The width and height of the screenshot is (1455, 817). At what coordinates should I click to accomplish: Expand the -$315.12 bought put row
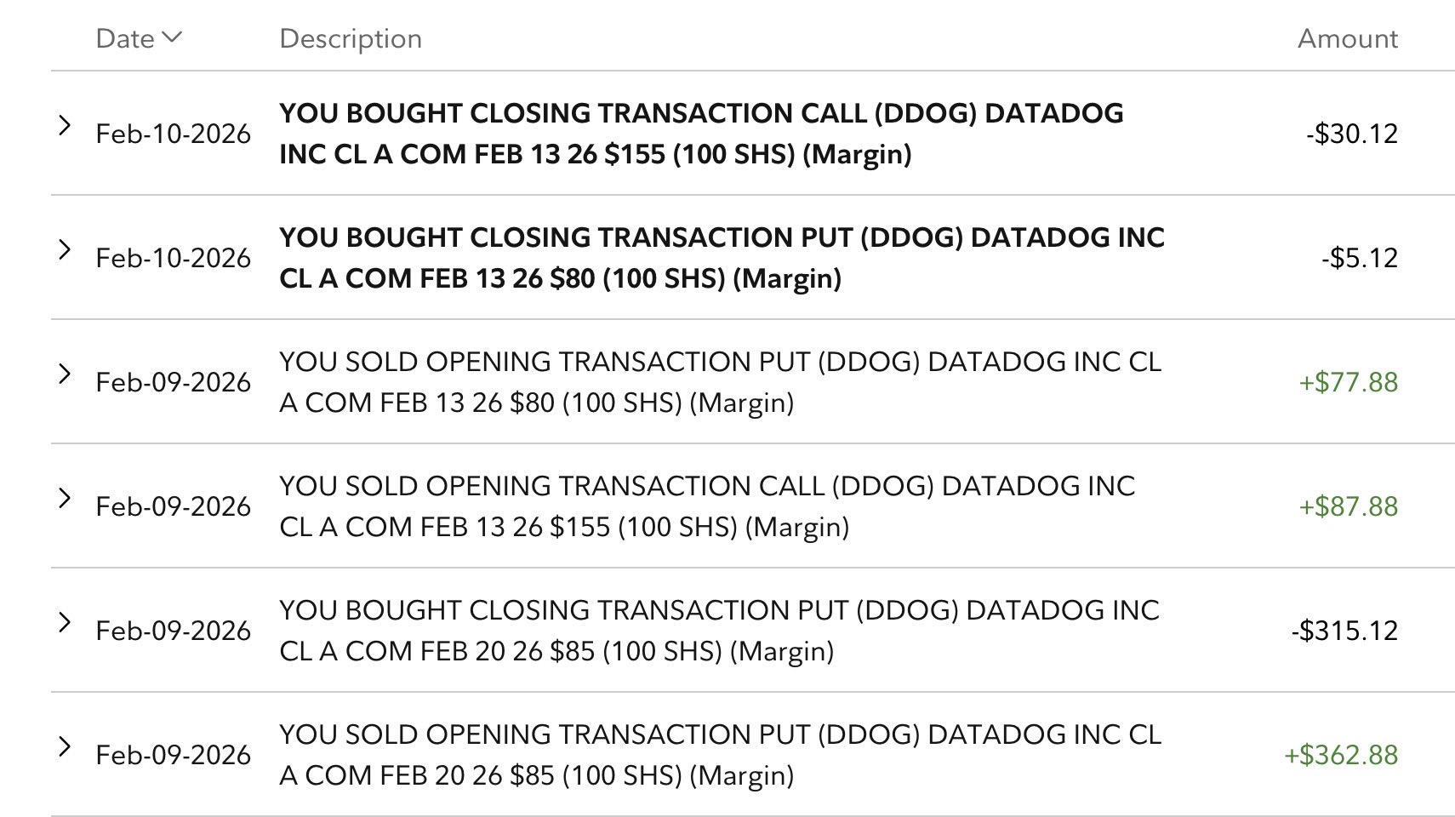point(65,623)
